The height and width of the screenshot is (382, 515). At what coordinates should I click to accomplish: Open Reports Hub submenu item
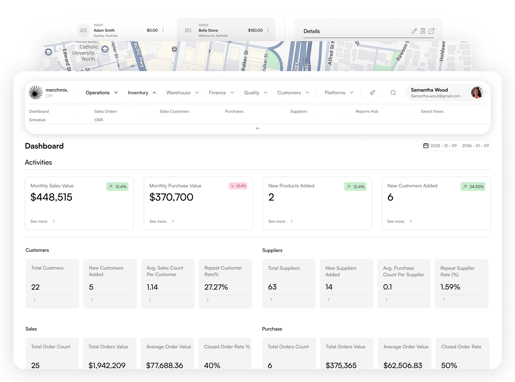click(x=367, y=111)
